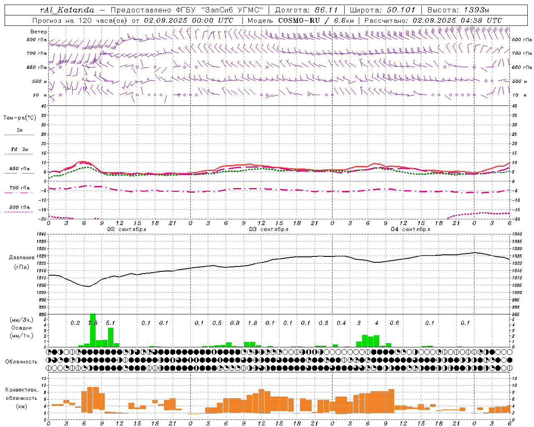This screenshot has height=427, width=534.
Task: Click the Рассчитано calculation timestamp 04:38 UTC
Action: point(481,20)
